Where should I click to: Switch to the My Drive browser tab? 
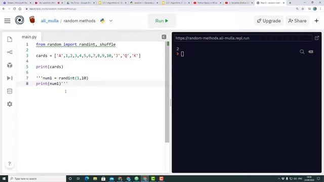(81, 3)
